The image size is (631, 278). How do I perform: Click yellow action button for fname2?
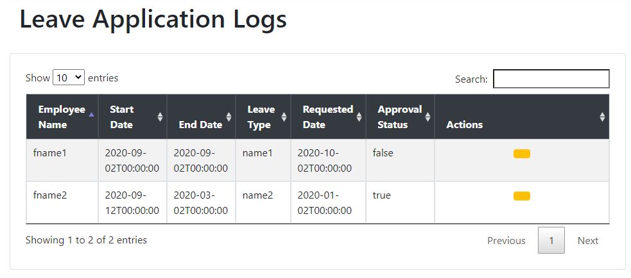tap(521, 196)
